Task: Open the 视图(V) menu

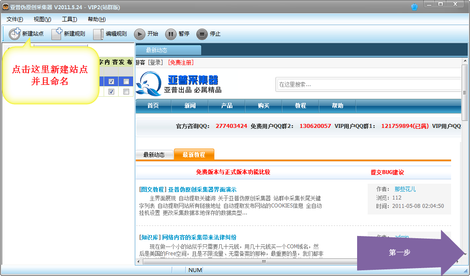Action: coord(42,19)
